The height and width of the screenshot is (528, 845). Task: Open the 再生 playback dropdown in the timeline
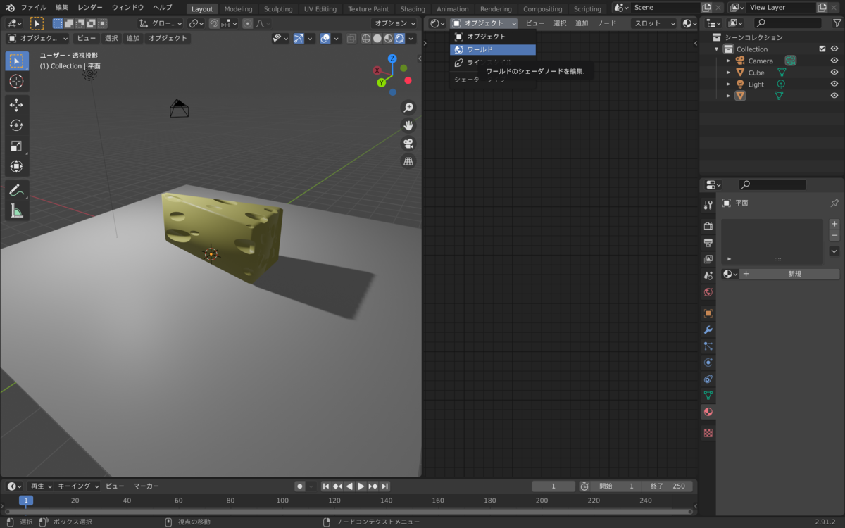(39, 486)
